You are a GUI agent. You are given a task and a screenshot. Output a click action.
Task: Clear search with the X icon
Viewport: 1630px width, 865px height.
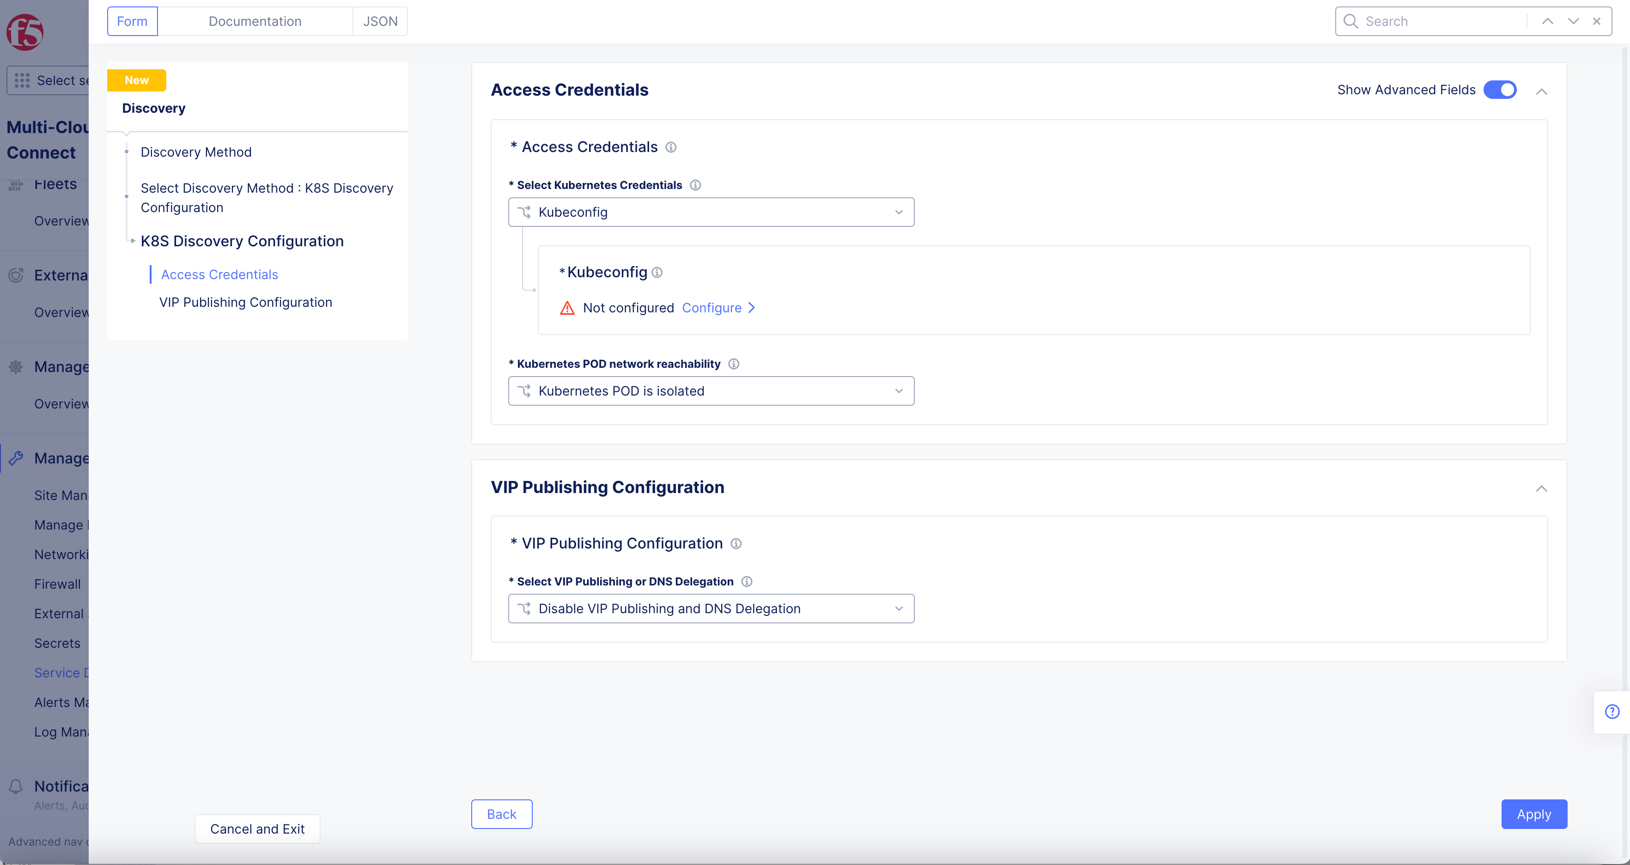click(1596, 22)
